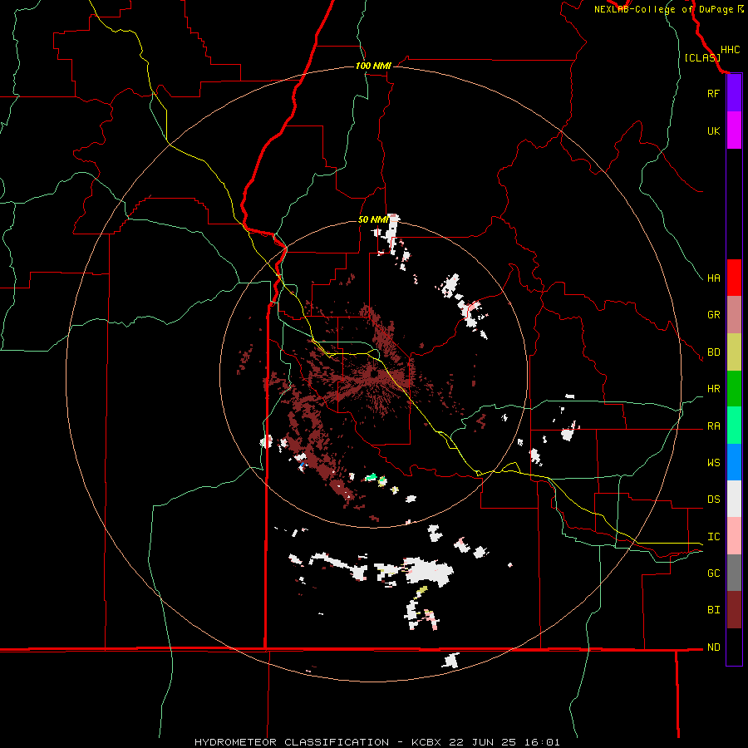Click the dark green HR legend swatch
The height and width of the screenshot is (748, 748).
[734, 388]
